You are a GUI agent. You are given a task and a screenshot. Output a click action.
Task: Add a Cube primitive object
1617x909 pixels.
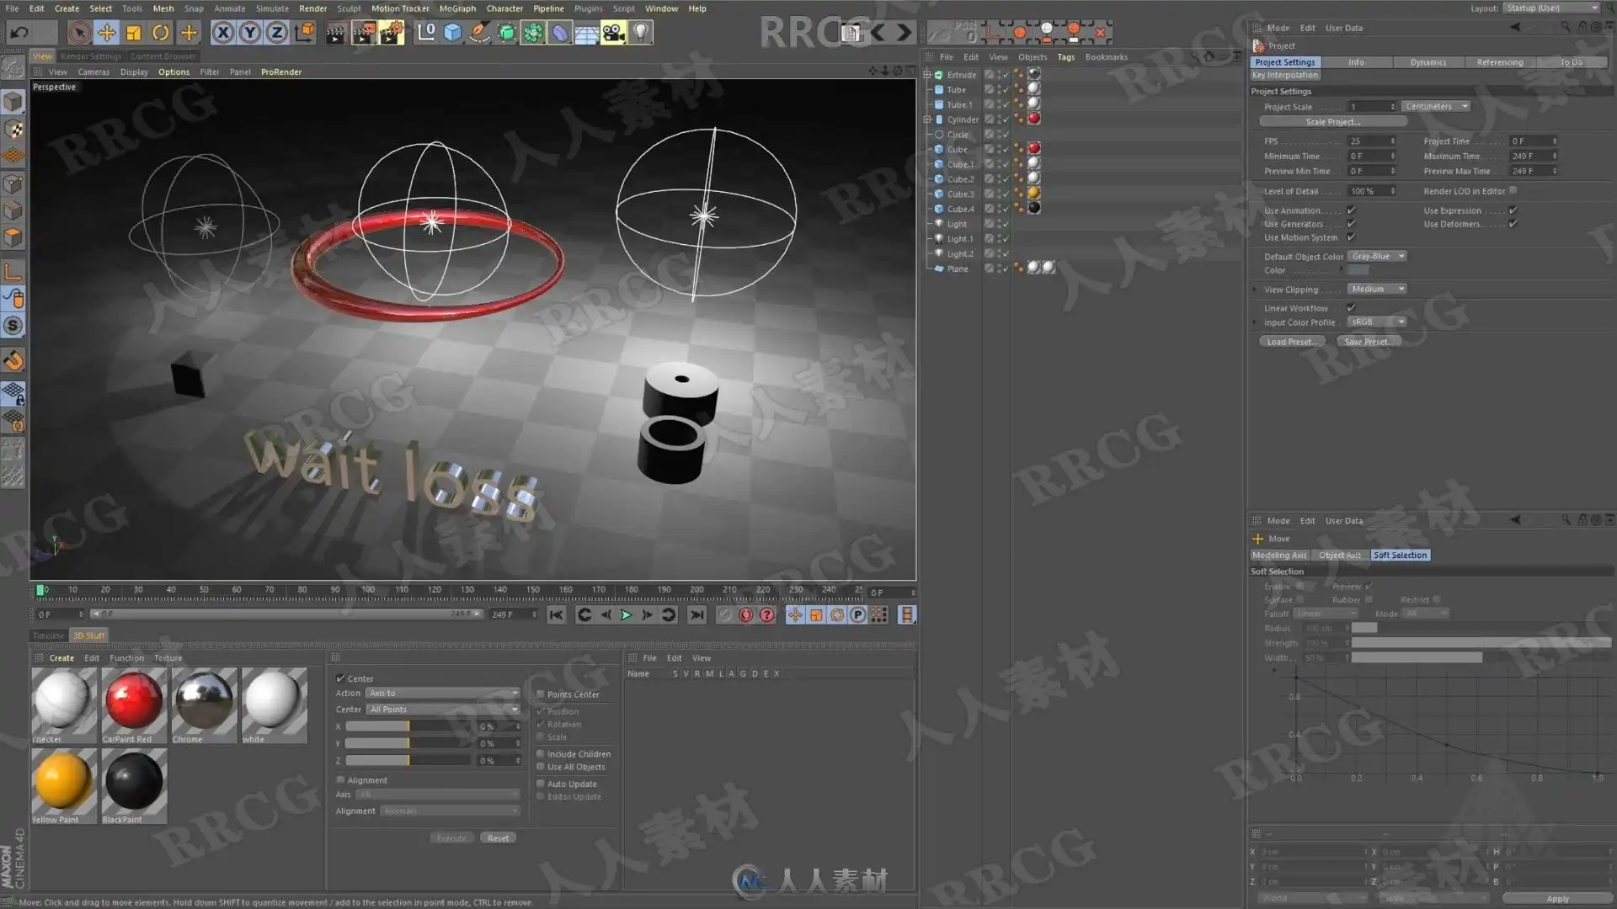click(453, 33)
